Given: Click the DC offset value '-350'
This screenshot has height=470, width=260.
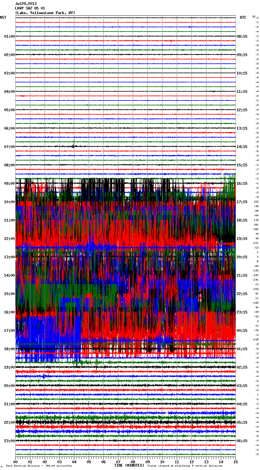Looking at the screenshot, I should tap(255, 229).
